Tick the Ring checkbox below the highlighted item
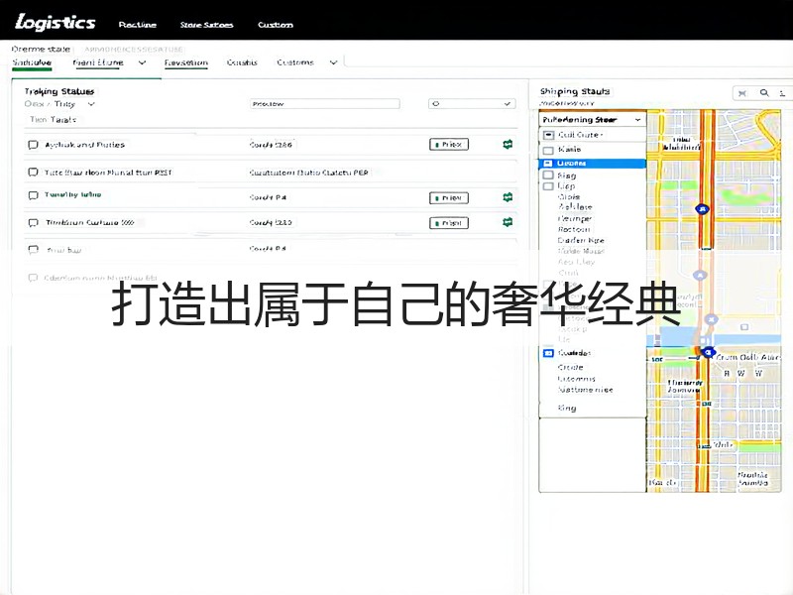This screenshot has width=793, height=595. coord(548,176)
